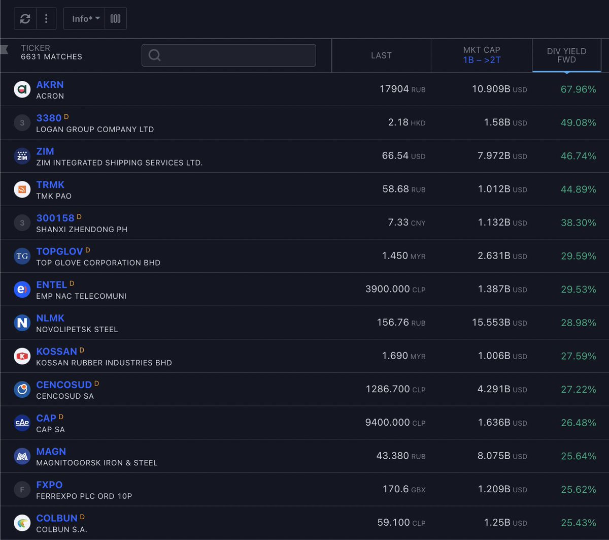This screenshot has height=540, width=609.
Task: Click NLMK market cap 15.553B USD
Action: pyautogui.click(x=499, y=323)
